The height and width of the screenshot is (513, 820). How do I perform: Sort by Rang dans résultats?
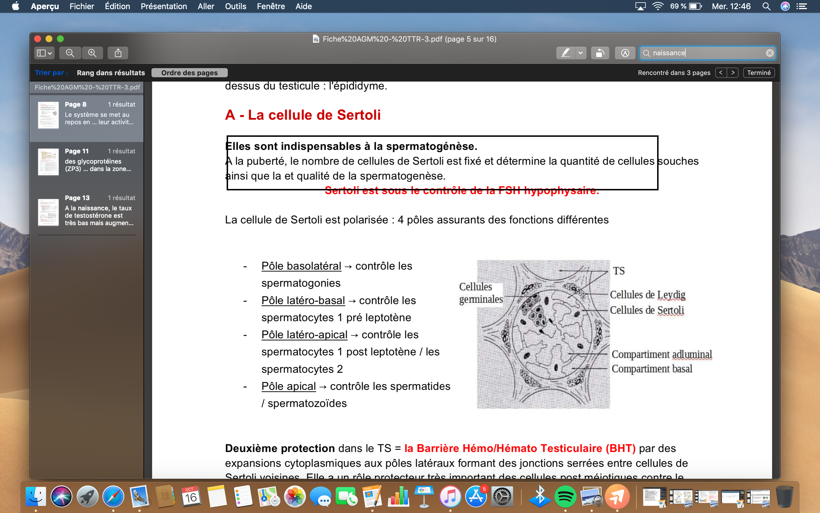pos(111,73)
